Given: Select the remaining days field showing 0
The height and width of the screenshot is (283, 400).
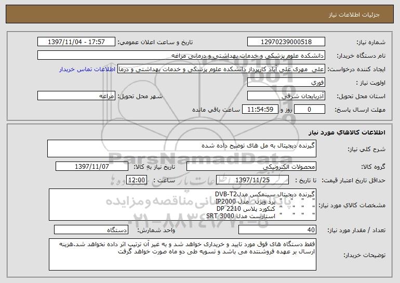Looking at the screenshot, I should (310, 109).
